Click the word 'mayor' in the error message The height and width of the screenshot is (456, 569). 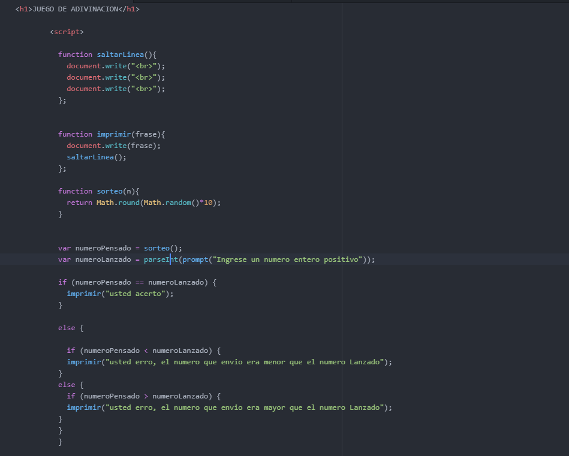pos(275,407)
